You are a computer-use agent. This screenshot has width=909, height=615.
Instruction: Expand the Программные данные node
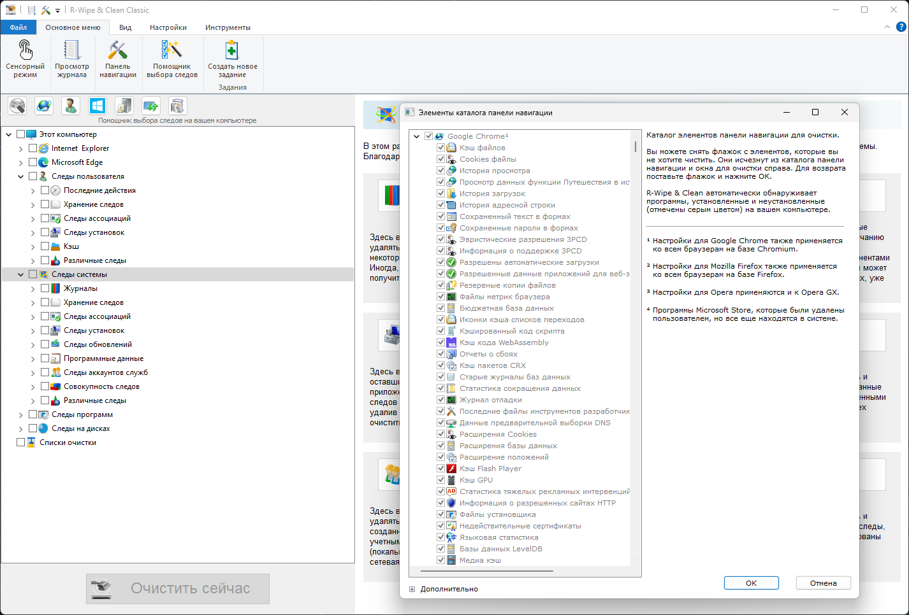[33, 358]
